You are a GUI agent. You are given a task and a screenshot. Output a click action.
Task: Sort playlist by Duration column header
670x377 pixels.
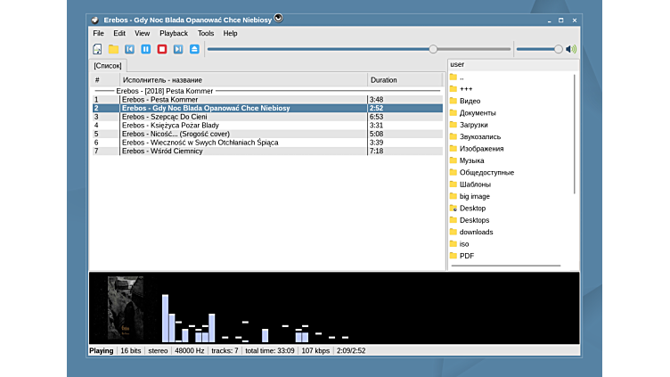[384, 80]
